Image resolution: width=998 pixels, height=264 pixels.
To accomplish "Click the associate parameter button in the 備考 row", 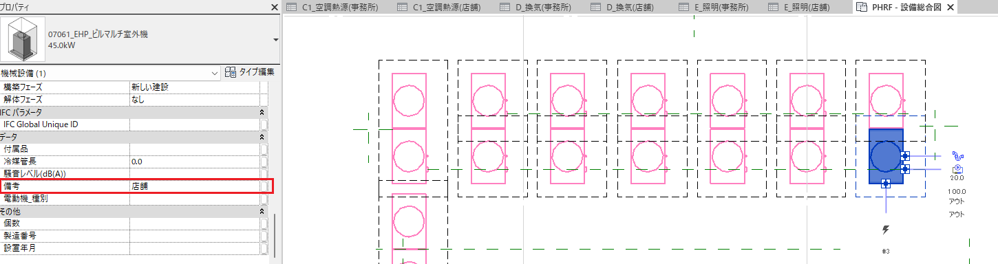I will pos(264,186).
